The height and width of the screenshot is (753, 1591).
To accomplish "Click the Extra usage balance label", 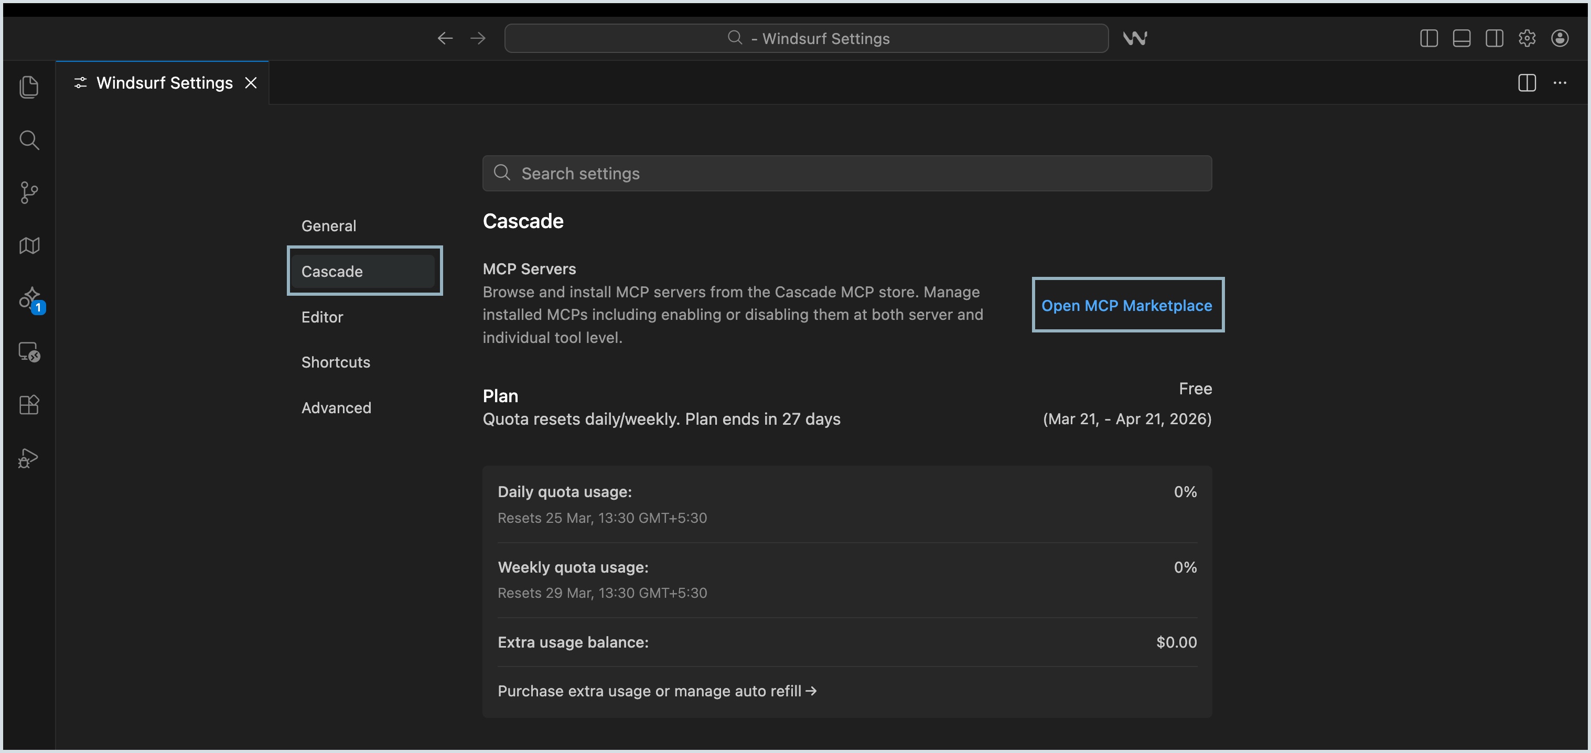I will (573, 642).
